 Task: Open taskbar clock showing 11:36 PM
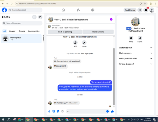click(x=148, y=119)
